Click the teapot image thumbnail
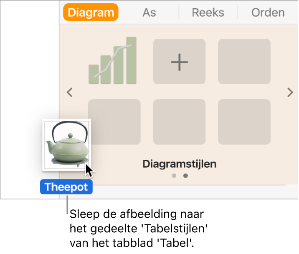This screenshot has height=254, width=299. coord(66,145)
